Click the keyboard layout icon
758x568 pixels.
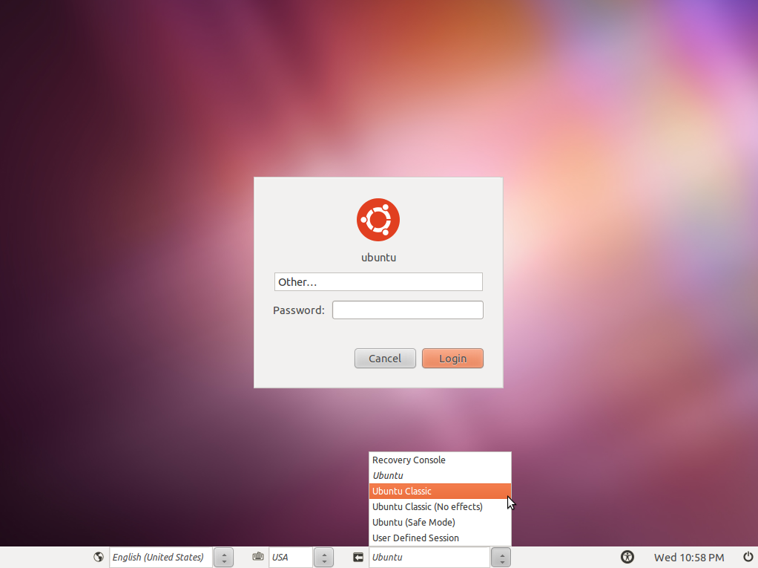pyautogui.click(x=258, y=557)
